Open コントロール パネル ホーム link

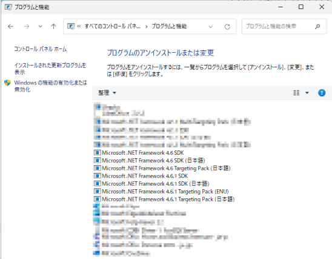[41, 49]
